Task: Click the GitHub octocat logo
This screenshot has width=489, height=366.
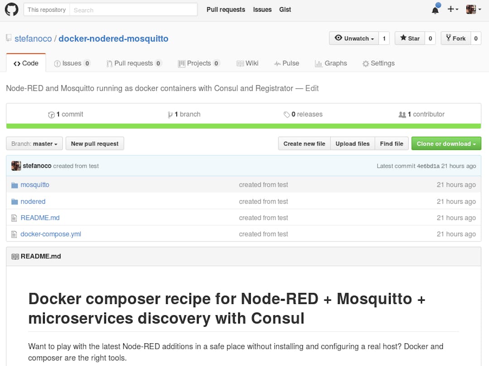Action: (x=11, y=9)
